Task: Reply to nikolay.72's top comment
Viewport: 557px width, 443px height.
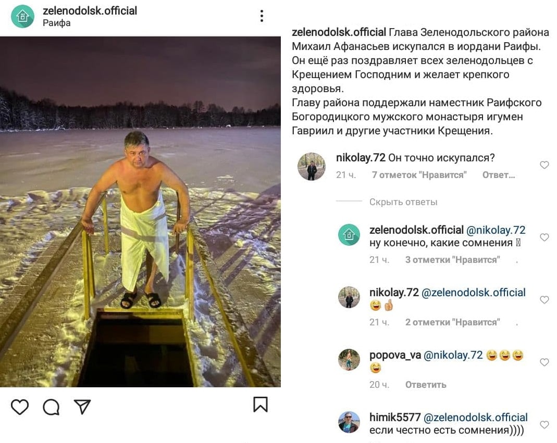Action: (499, 175)
